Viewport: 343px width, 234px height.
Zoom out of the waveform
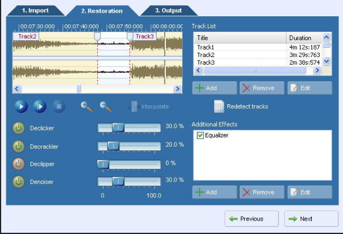(107, 107)
